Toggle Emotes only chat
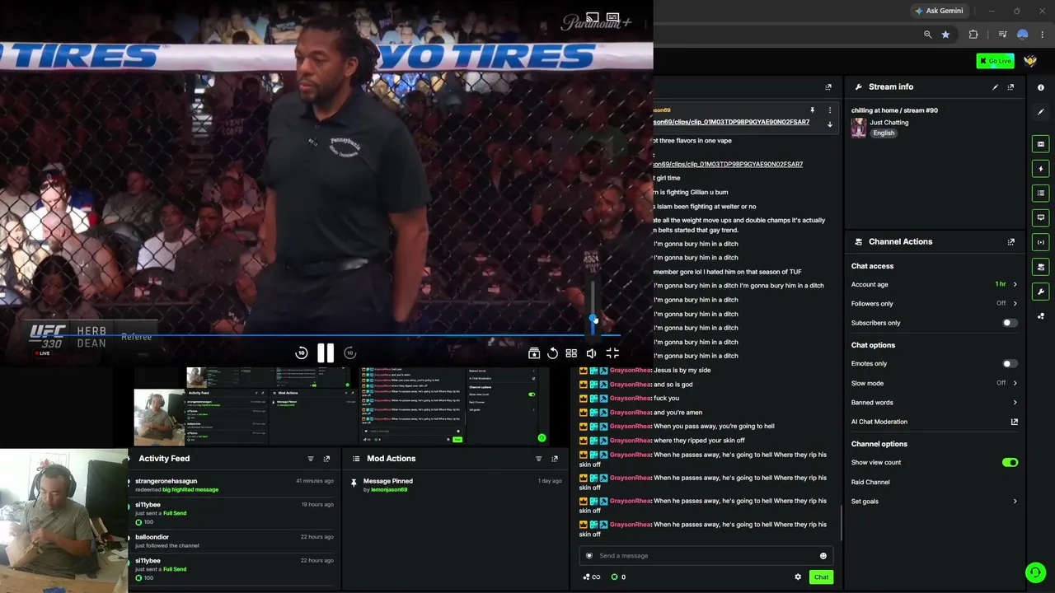 click(1008, 364)
